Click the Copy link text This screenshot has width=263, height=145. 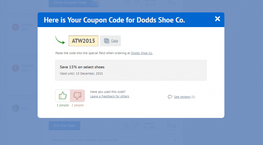click(114, 41)
